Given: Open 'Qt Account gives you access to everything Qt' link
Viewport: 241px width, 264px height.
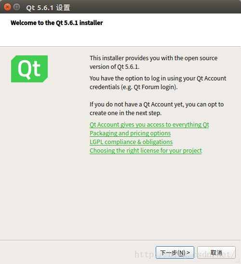Looking at the screenshot, I should (x=149, y=125).
